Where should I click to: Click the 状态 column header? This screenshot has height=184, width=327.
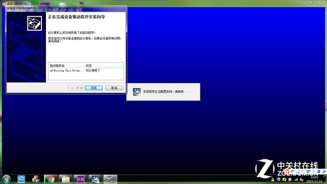(88, 65)
